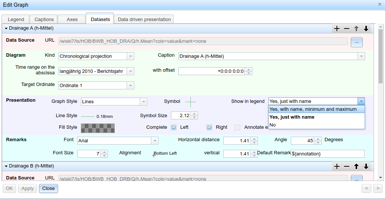Click the green cross Symbol preview
The height and width of the screenshot is (199, 386).
(x=190, y=102)
